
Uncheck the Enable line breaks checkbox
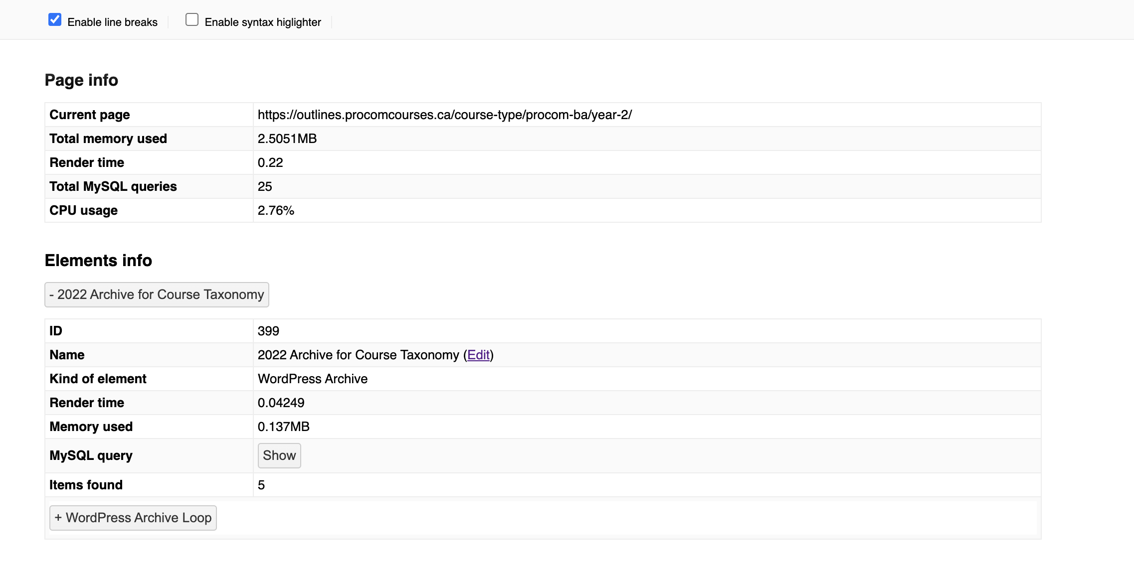pos(55,20)
